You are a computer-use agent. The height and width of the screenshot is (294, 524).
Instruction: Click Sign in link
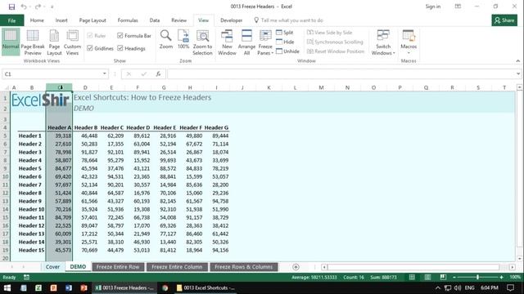click(433, 7)
